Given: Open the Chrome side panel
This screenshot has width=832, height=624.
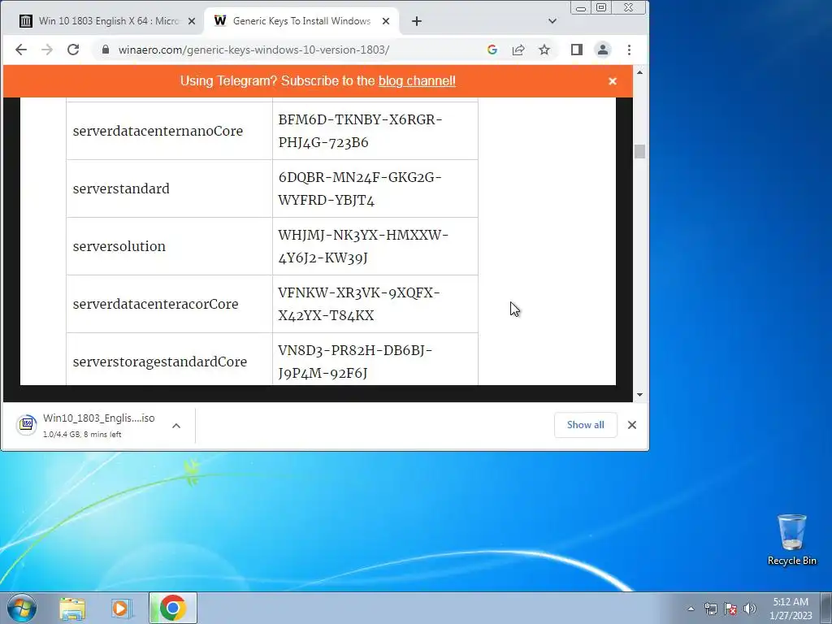Looking at the screenshot, I should click(x=577, y=50).
